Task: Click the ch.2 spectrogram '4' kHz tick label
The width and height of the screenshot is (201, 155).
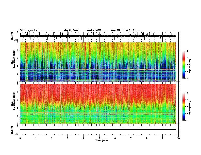Action: (18, 108)
